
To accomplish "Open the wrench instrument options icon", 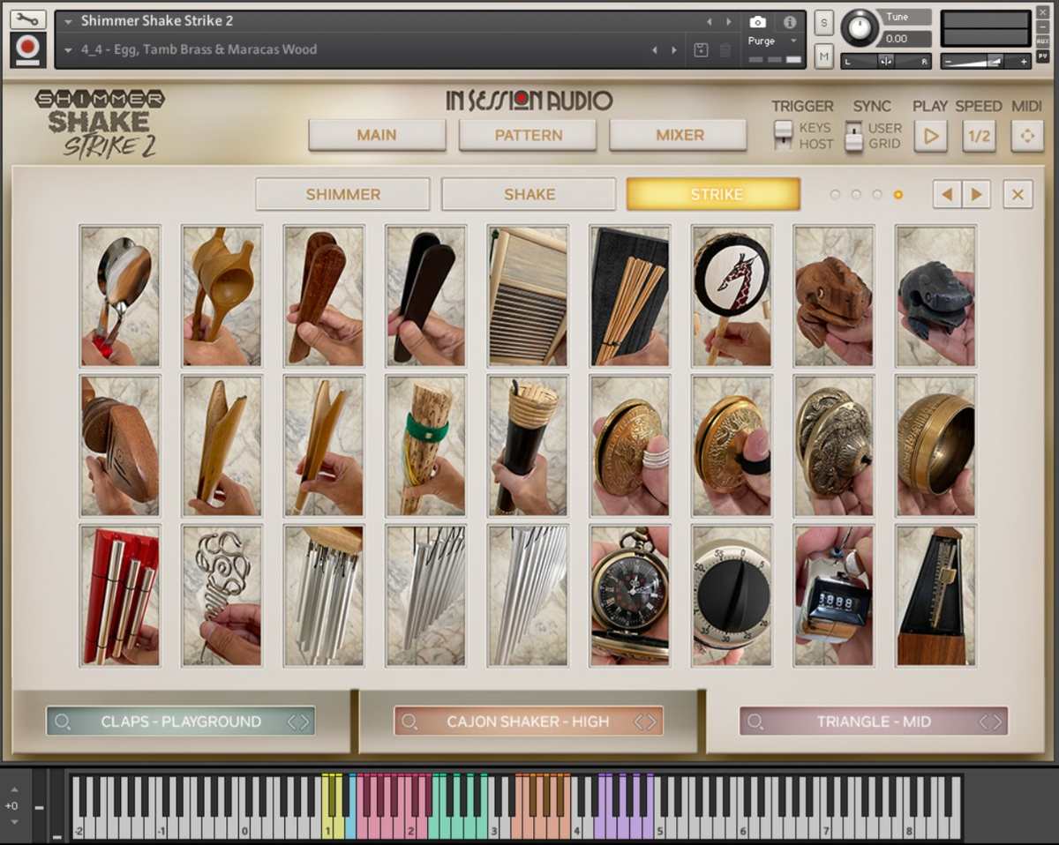I will click(x=27, y=19).
